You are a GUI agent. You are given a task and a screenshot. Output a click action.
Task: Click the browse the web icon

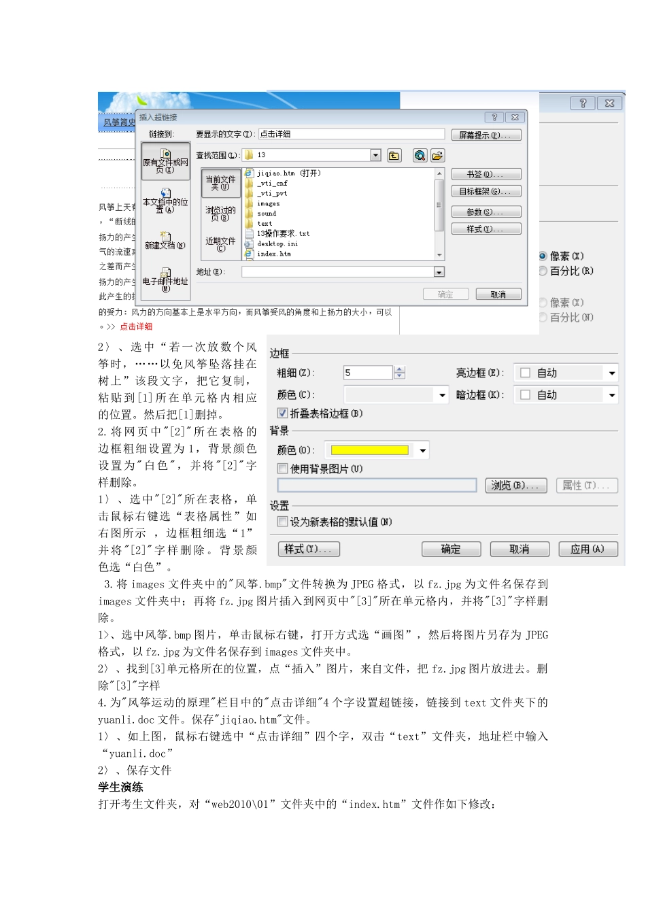pyautogui.click(x=420, y=156)
